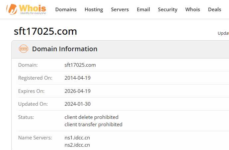
Task: Click the client delete prohibited status
Action: point(91,117)
